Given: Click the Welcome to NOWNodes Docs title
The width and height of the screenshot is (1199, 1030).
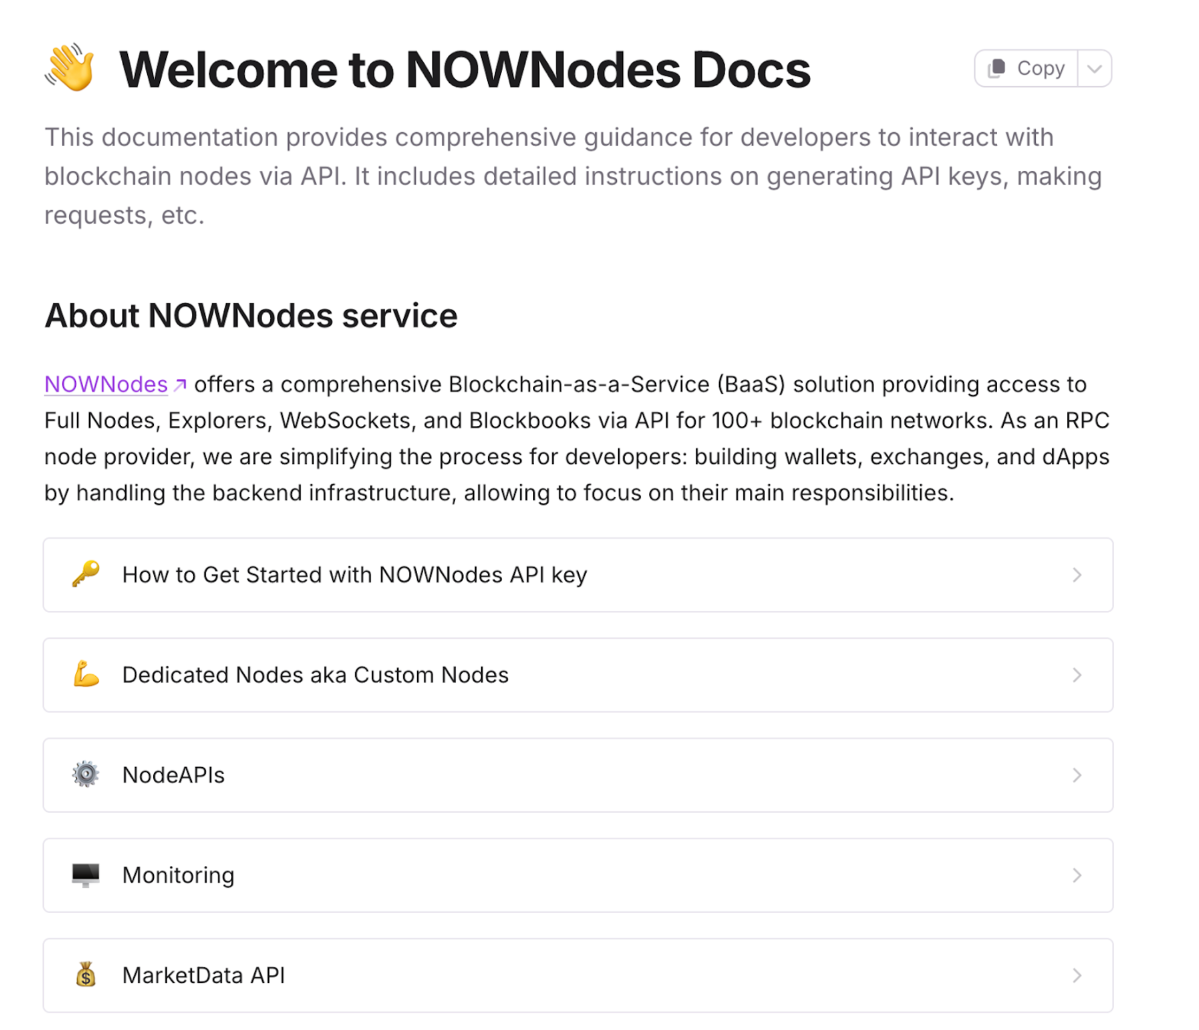Looking at the screenshot, I should coord(465,70).
